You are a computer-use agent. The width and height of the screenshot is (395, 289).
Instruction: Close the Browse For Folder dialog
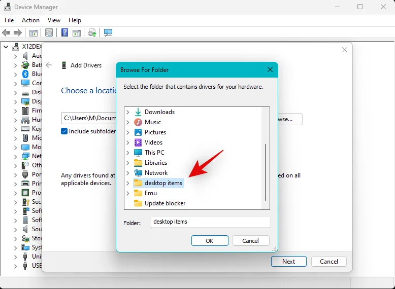(x=270, y=69)
